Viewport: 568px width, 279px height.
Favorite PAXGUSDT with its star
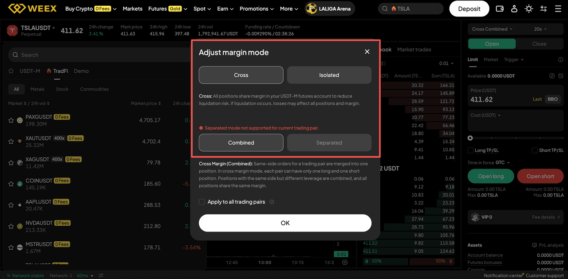(x=12, y=120)
